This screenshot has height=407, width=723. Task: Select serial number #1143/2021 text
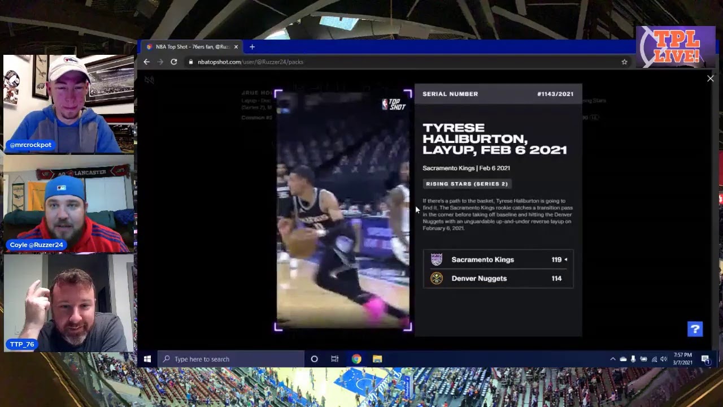point(555,94)
